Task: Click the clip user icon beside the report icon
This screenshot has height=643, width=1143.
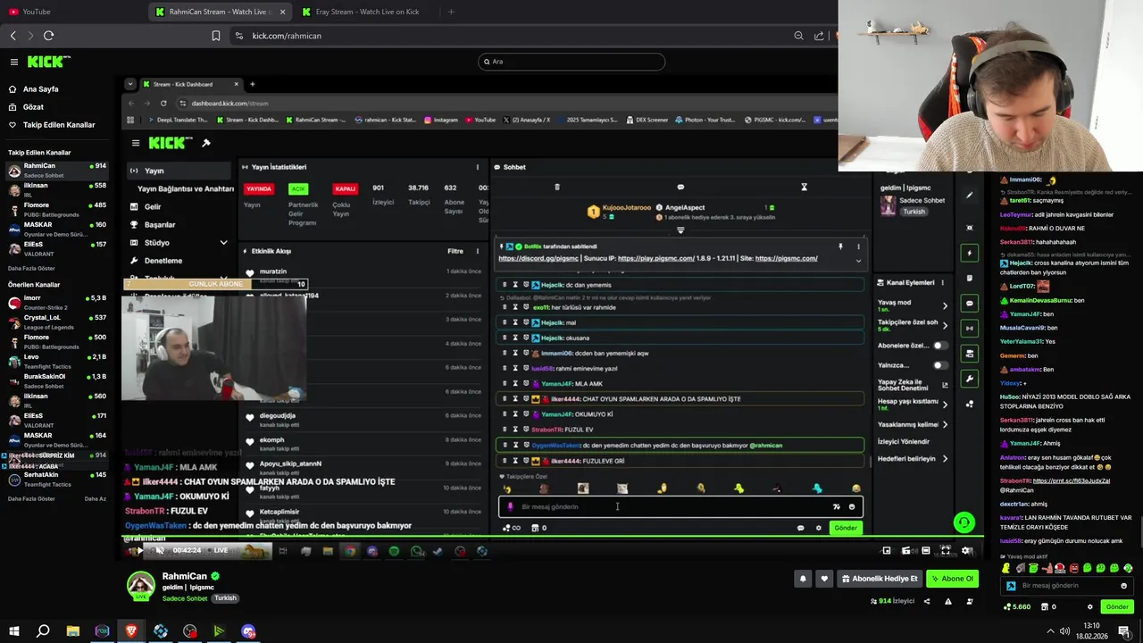Action: coord(970,601)
